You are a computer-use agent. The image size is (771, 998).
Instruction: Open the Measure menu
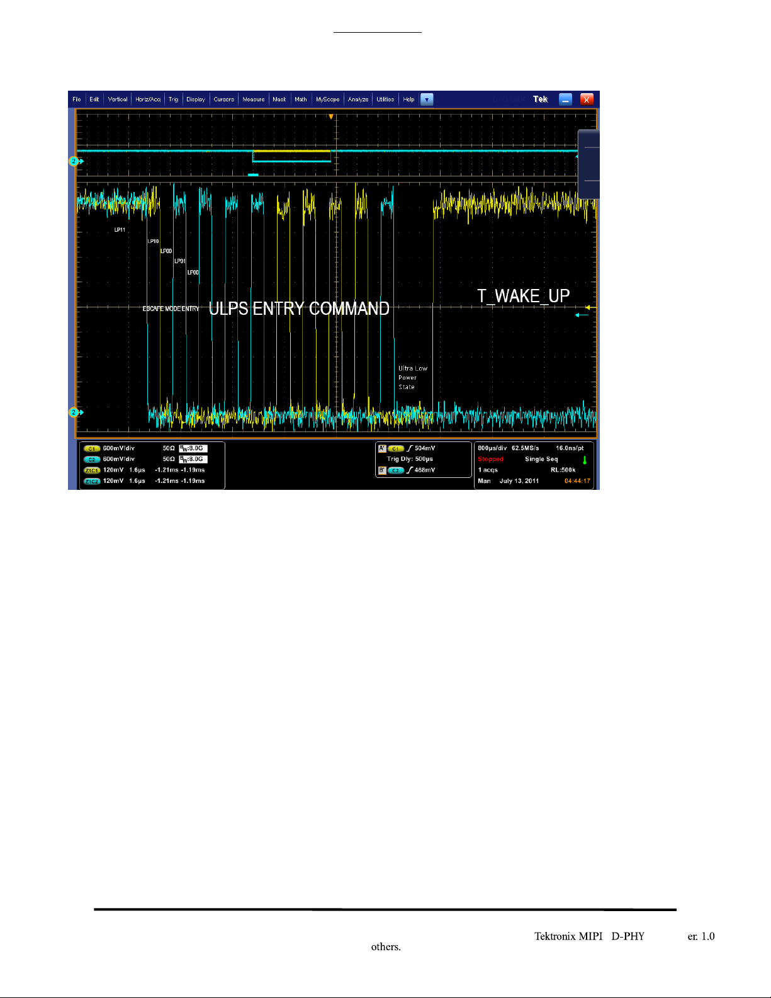[254, 99]
